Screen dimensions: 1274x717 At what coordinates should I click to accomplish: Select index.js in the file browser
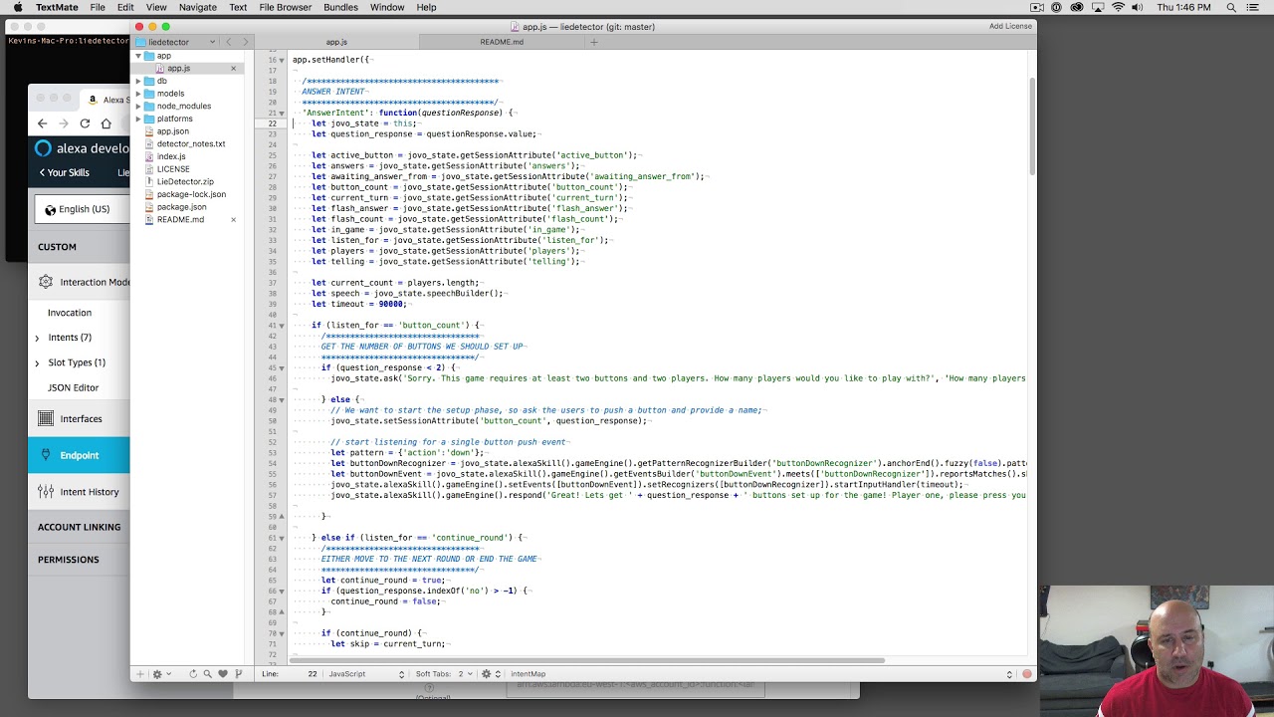(x=171, y=156)
